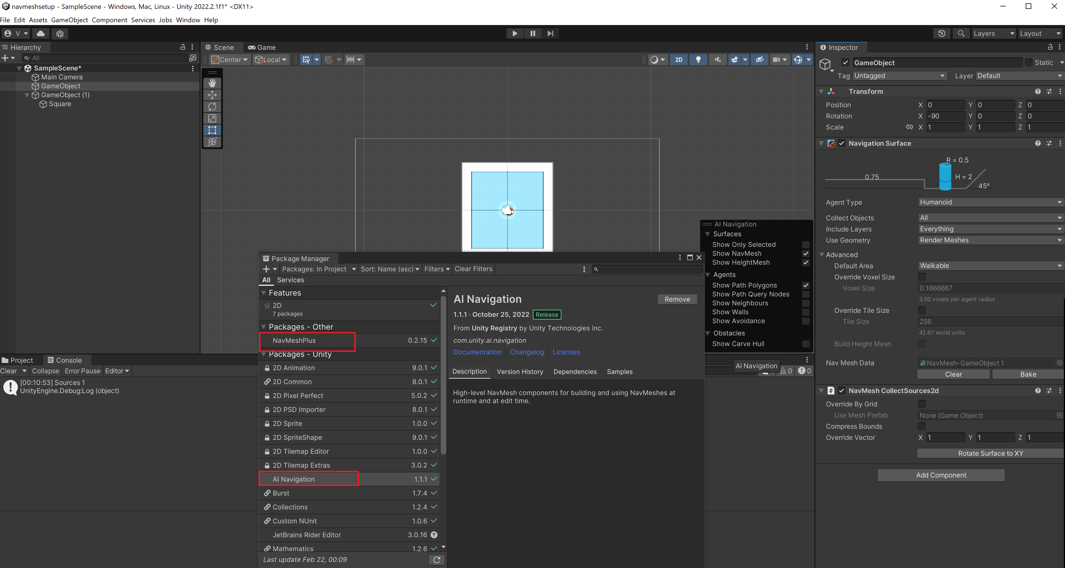
Task: Enable Override By Grid checkbox
Action: [922, 404]
